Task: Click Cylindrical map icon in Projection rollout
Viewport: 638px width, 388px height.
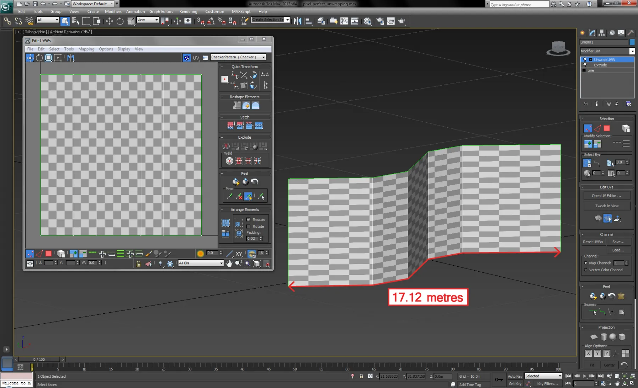Action: 604,337
